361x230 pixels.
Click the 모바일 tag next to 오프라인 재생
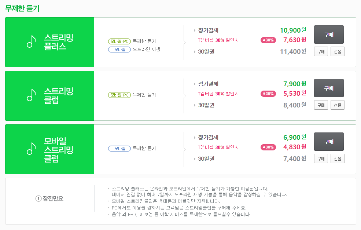pyautogui.click(x=119, y=49)
